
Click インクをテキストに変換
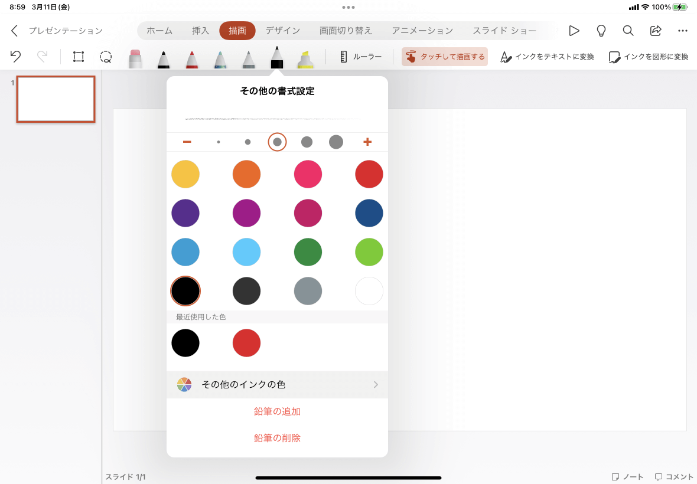pyautogui.click(x=547, y=57)
